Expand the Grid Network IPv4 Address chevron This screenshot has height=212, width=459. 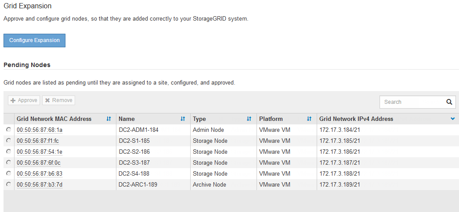[453, 119]
